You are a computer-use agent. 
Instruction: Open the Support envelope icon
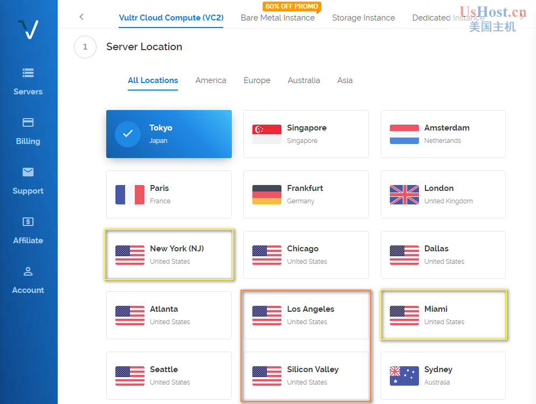coord(28,172)
